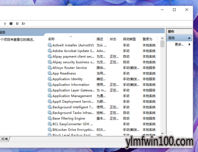This screenshot has width=198, height=152.
Task: Select the Adobe Acrobat Update Service gear icon
Action: click(49, 51)
